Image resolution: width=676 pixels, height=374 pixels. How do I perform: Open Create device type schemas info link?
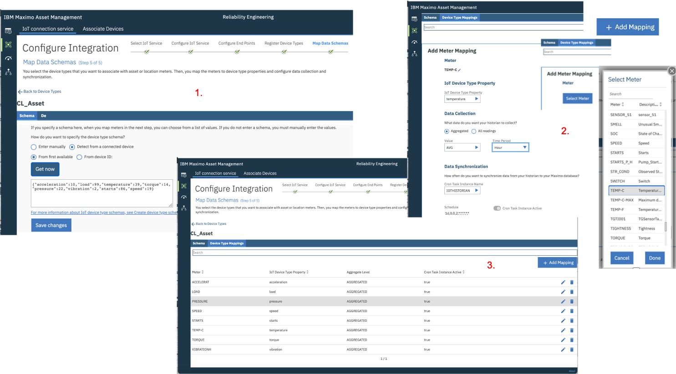tap(104, 212)
